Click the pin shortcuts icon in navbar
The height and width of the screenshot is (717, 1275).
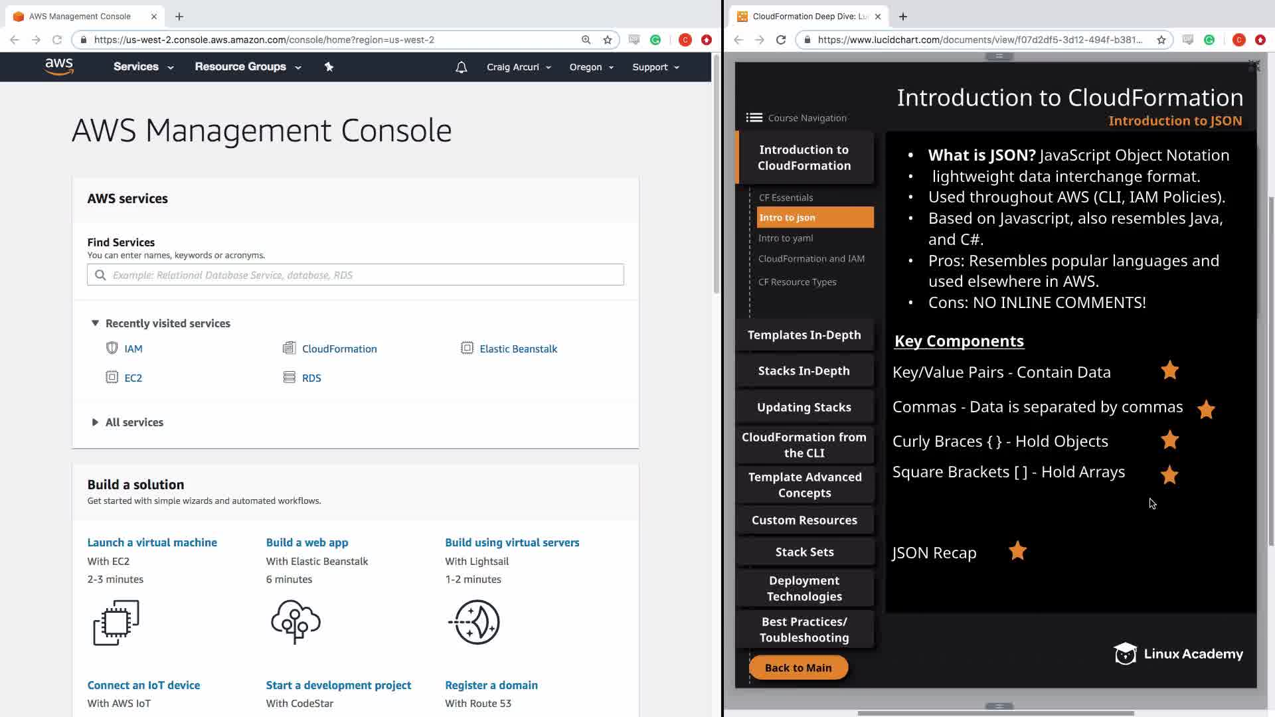tap(329, 66)
